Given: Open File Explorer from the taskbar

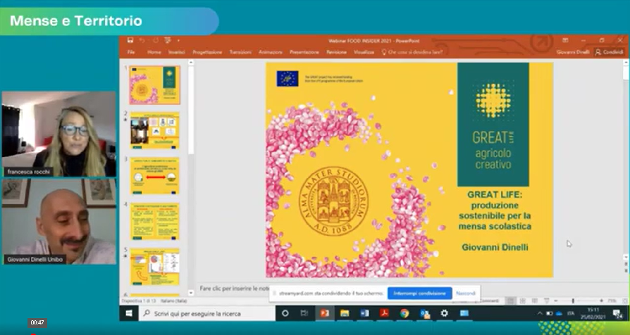Looking at the screenshot, I should tap(345, 313).
